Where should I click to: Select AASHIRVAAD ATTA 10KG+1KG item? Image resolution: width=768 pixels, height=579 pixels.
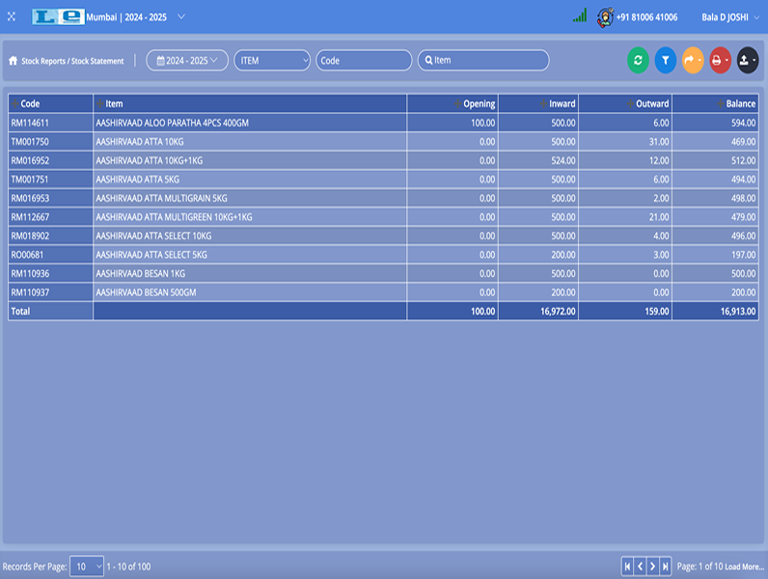pos(250,160)
